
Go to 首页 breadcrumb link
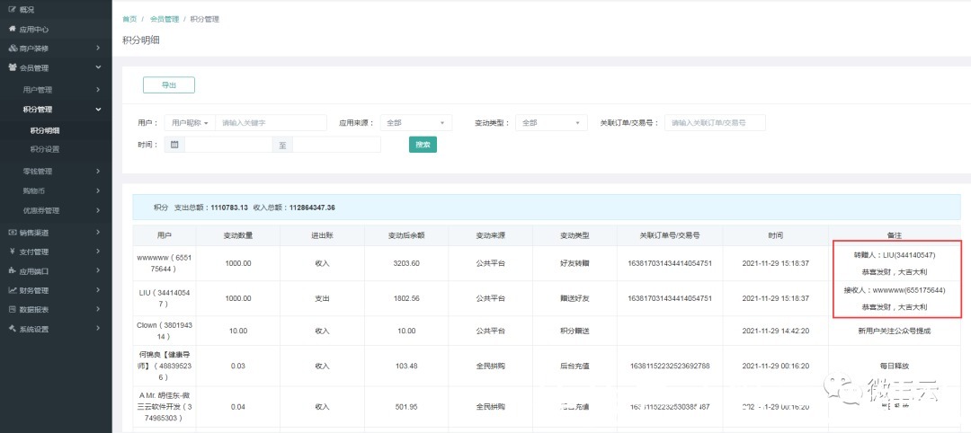[x=129, y=19]
